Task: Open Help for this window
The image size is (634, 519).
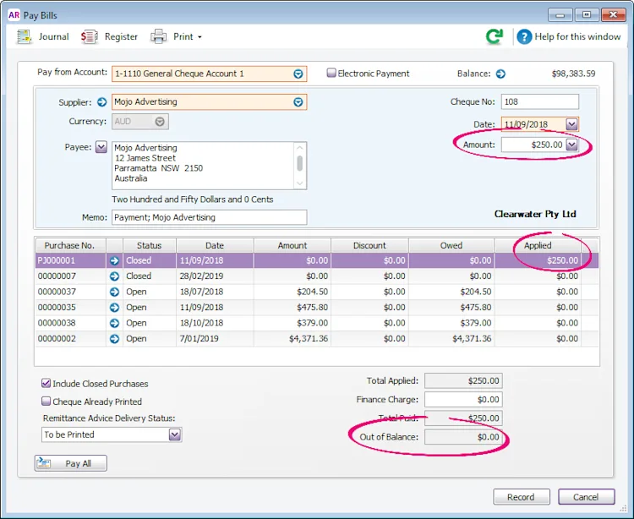Action: pyautogui.click(x=569, y=37)
